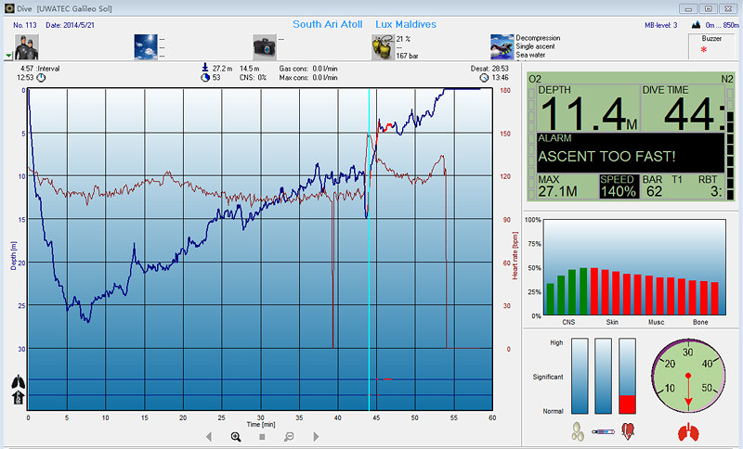Click the Musc tissue label

coord(656,322)
